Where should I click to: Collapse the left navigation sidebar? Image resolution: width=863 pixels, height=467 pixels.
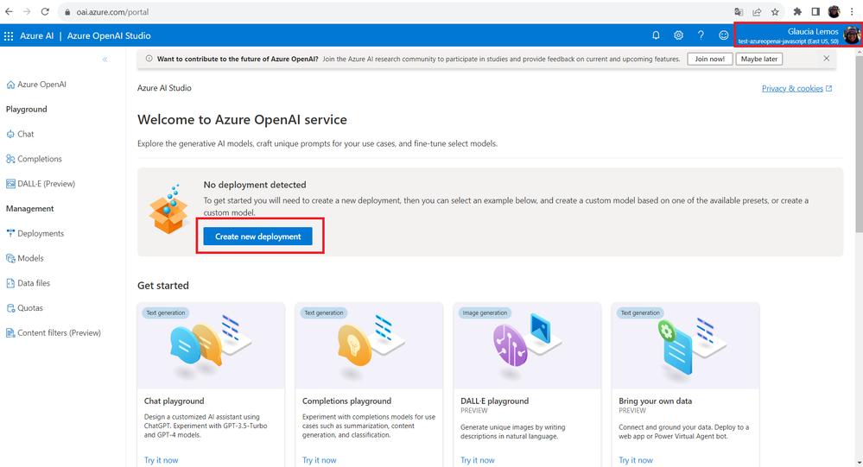tap(105, 60)
